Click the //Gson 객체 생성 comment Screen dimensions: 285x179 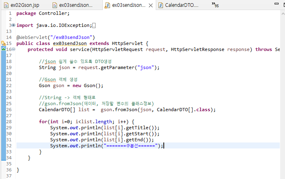click(x=58, y=79)
